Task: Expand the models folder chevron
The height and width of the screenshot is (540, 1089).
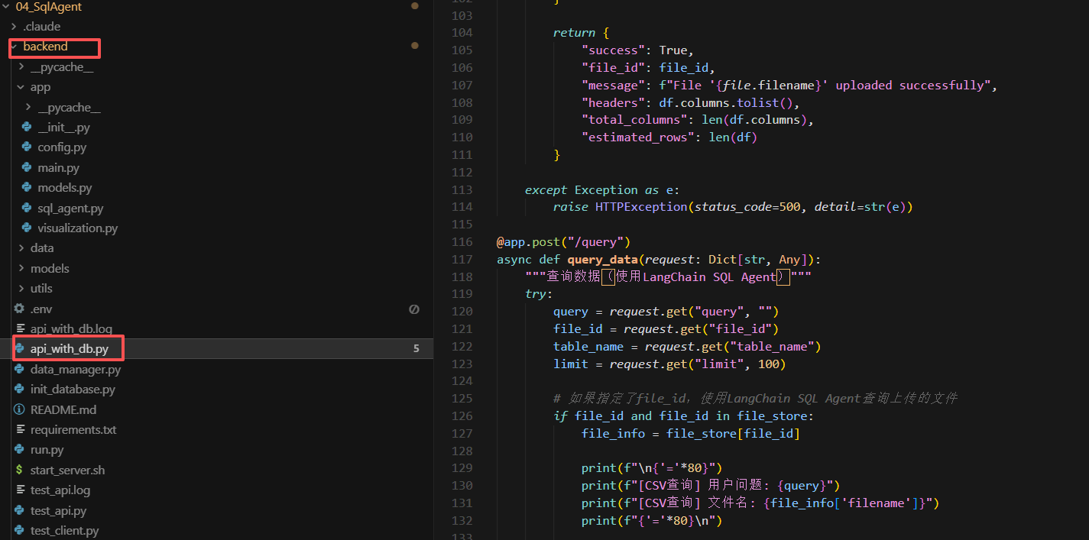Action: 21,269
